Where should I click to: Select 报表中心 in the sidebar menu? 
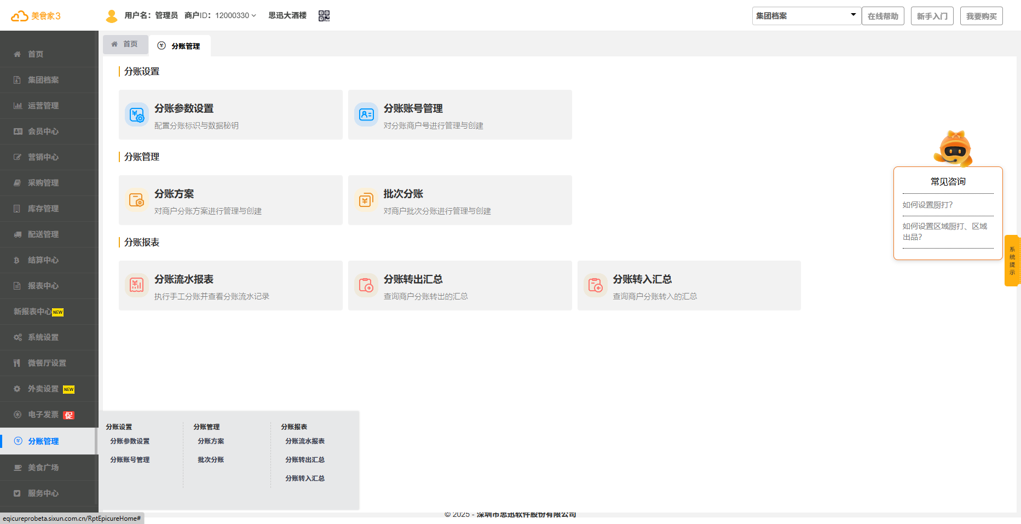pyautogui.click(x=43, y=286)
